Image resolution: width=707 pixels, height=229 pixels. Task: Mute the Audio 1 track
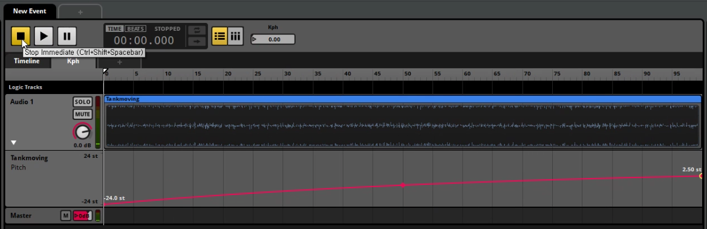click(82, 114)
